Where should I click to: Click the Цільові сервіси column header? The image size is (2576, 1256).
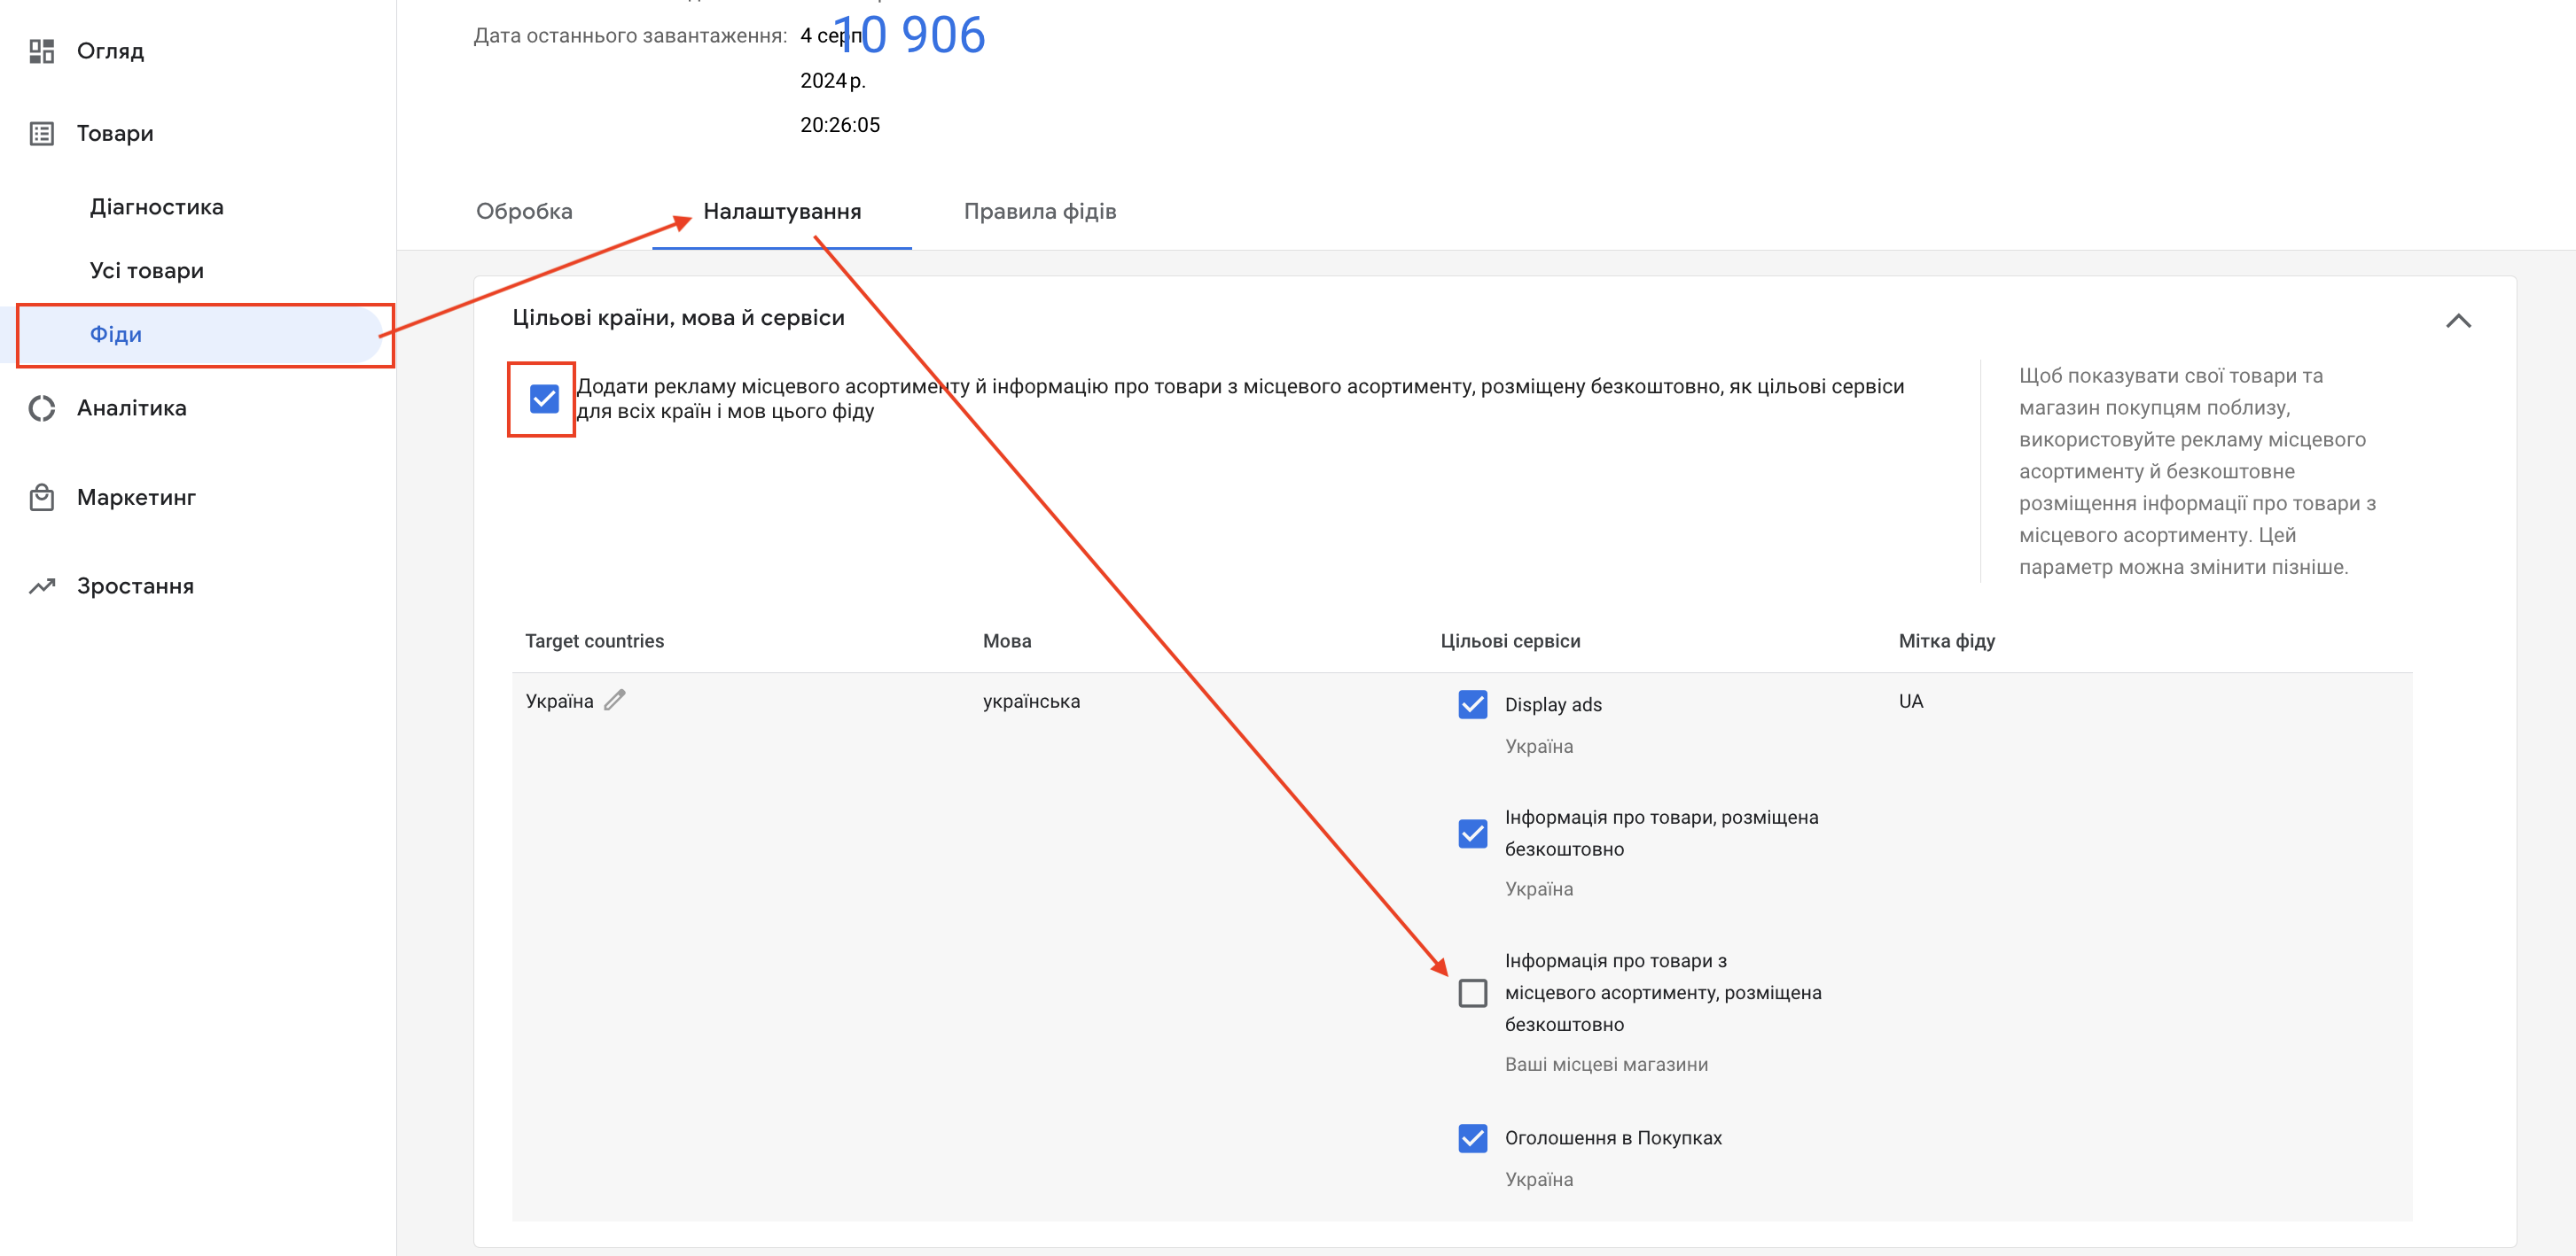click(1510, 641)
